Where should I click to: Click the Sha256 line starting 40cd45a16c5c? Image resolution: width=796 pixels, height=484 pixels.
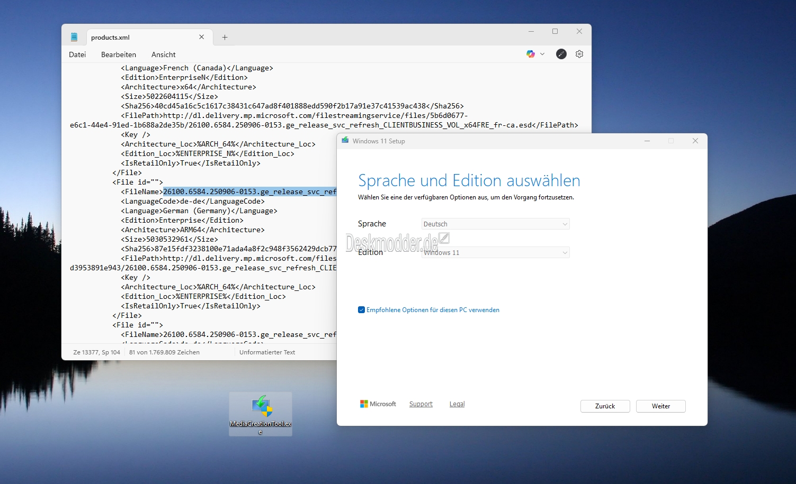coord(292,106)
